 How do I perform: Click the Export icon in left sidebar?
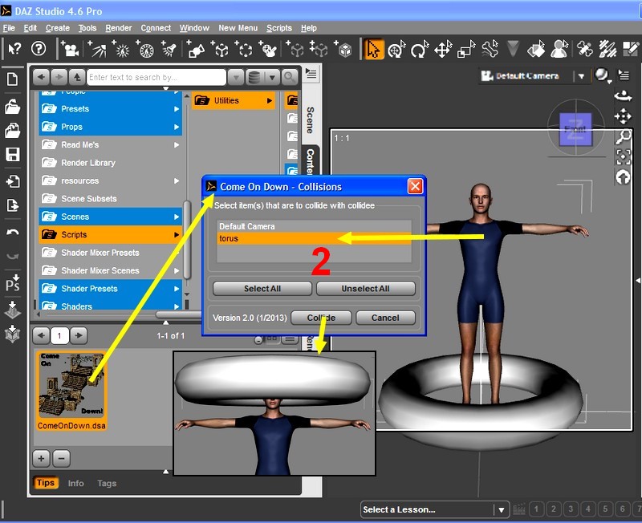tap(12, 205)
